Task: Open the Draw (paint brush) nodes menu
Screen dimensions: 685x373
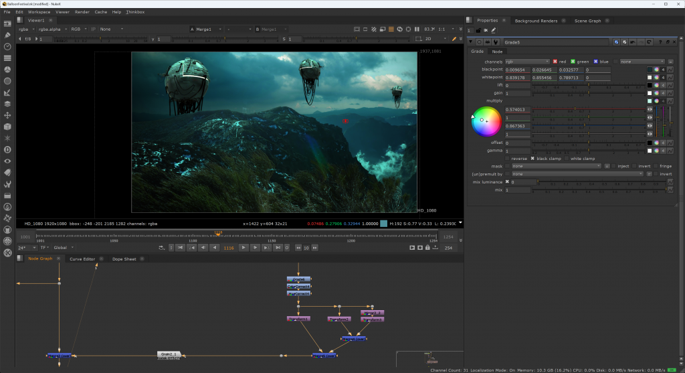Action: pos(7,35)
